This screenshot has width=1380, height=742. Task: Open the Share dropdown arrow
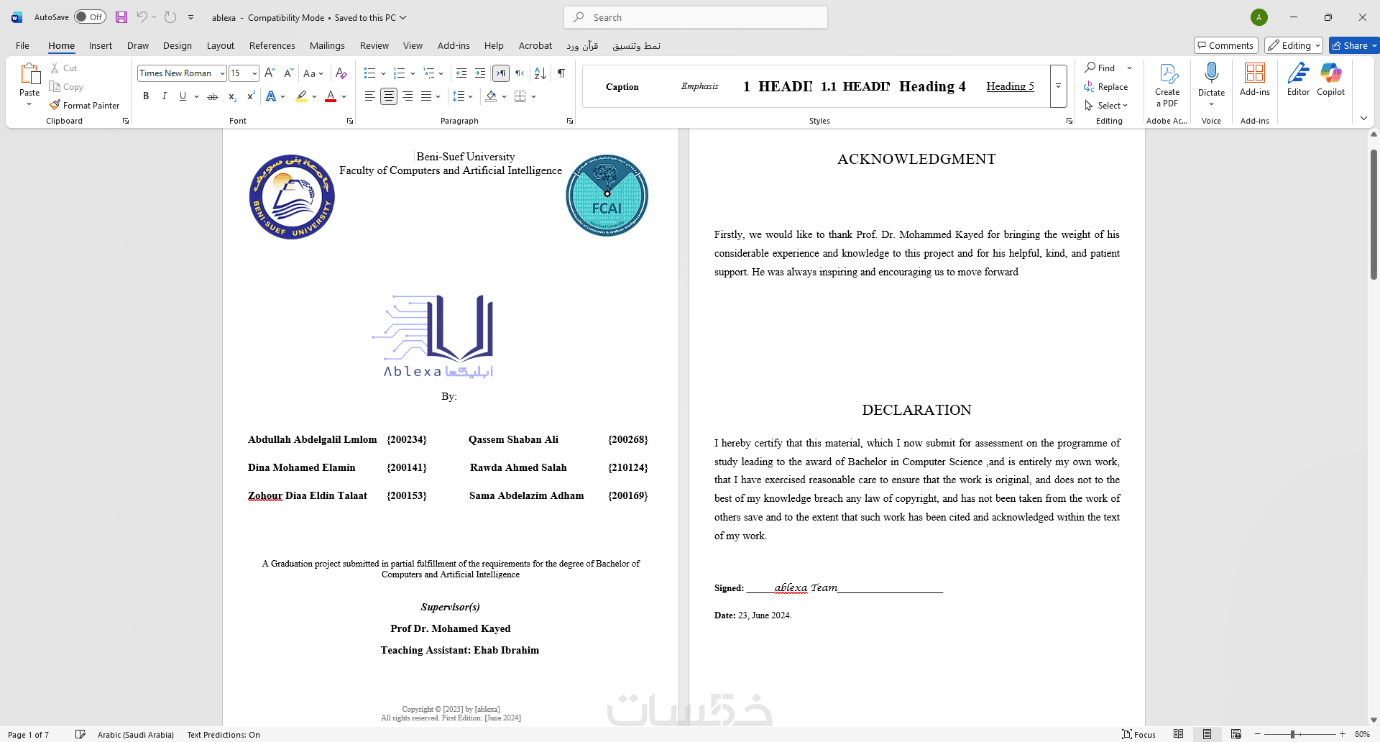[x=1374, y=45]
